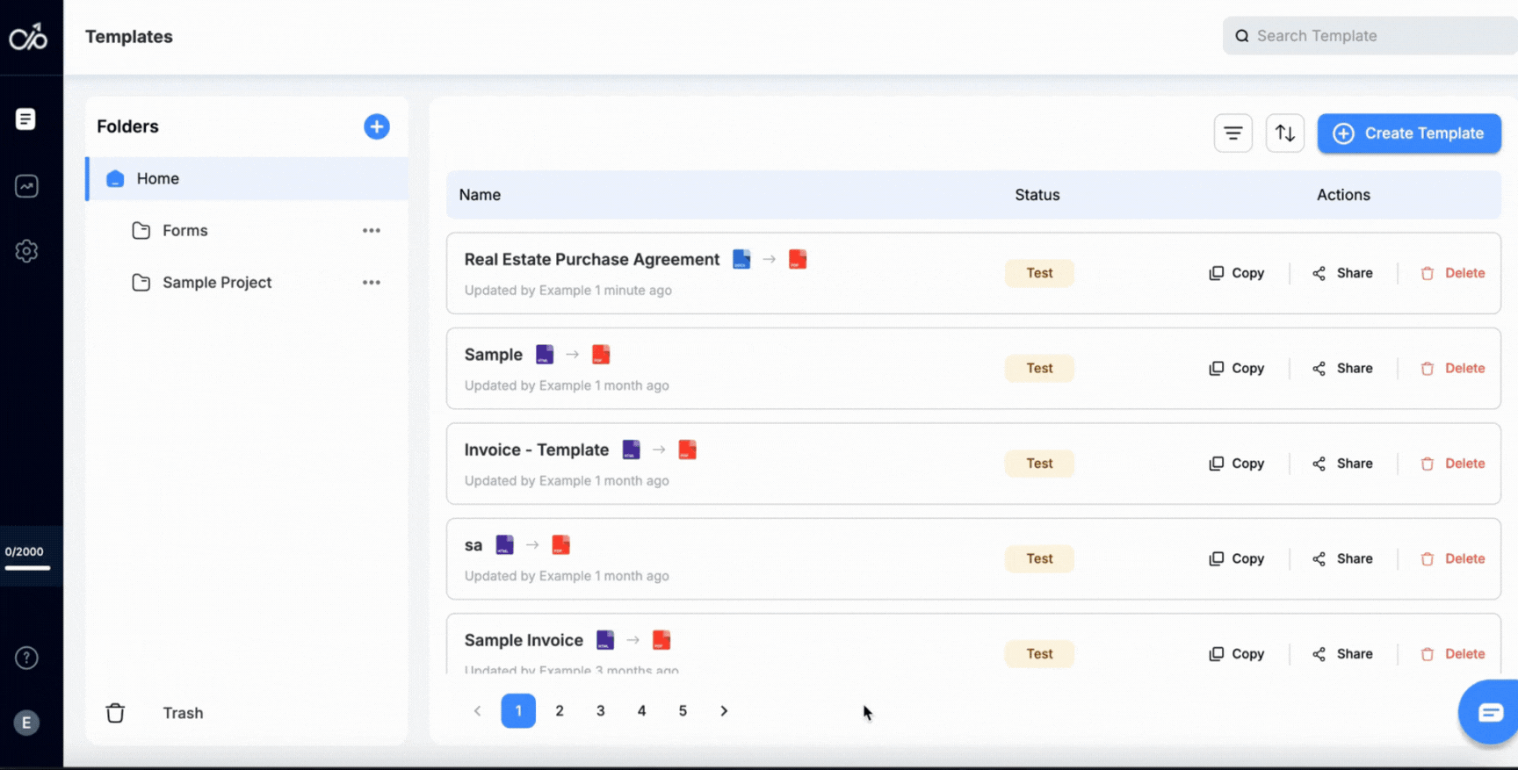The image size is (1518, 770).
Task: Click the Create Template button
Action: [x=1408, y=133]
